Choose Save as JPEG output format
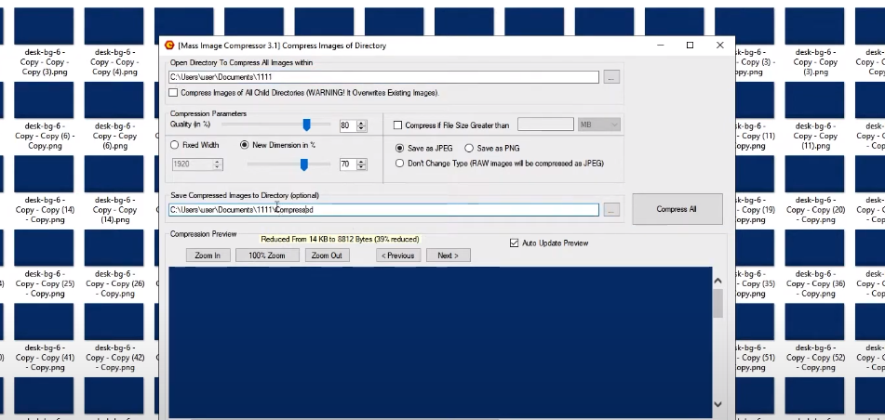885x420 pixels. [399, 149]
